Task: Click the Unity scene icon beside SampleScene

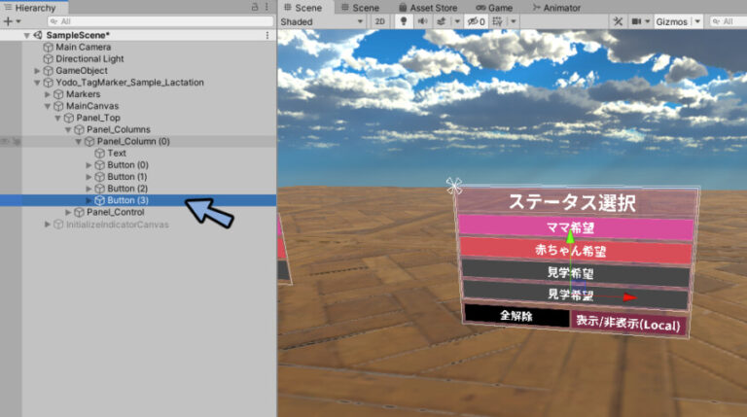Action: (x=38, y=35)
